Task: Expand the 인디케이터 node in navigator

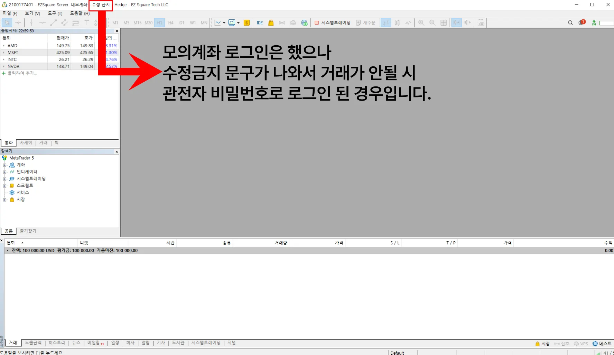Action: (5, 172)
